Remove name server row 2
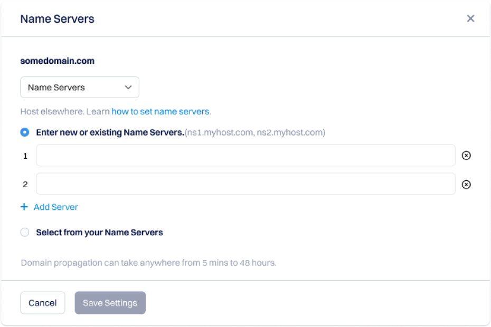Viewport: 491px width, 327px height. (466, 185)
